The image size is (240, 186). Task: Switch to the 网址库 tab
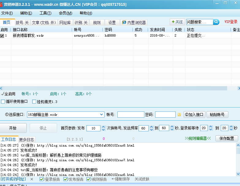(65, 23)
